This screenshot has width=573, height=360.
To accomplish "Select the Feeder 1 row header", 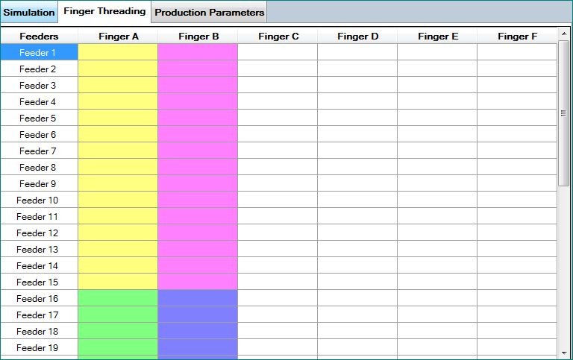I will [x=39, y=53].
